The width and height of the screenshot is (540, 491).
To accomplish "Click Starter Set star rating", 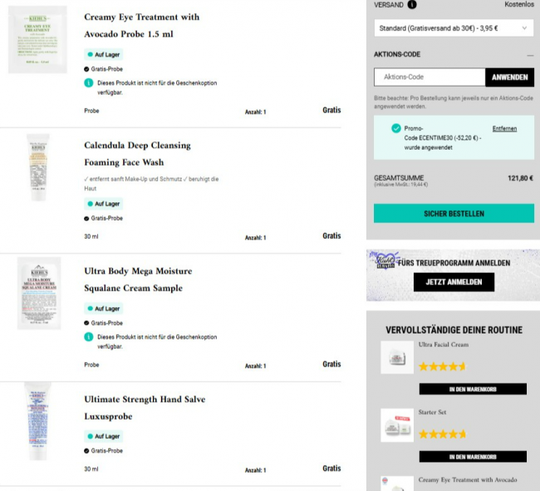I will pyautogui.click(x=442, y=434).
